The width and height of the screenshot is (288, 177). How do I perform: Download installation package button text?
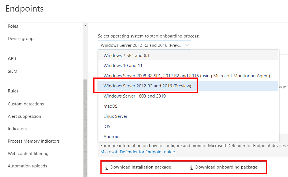click(141, 167)
